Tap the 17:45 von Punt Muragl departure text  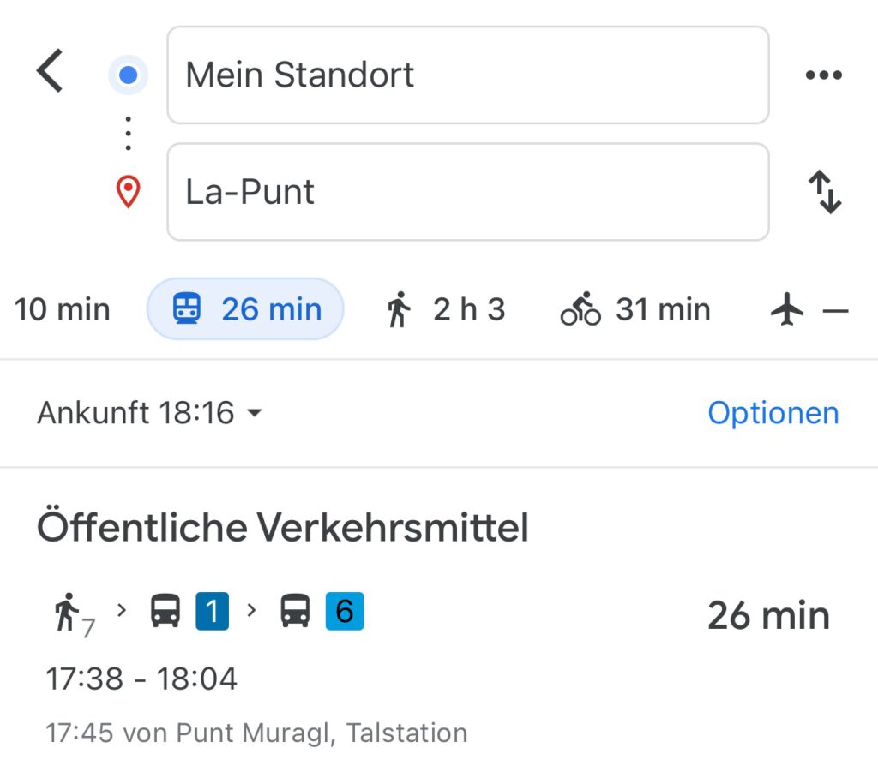click(x=256, y=733)
